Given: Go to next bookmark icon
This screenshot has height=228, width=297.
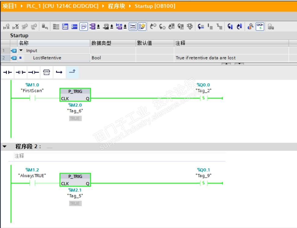Looking at the screenshot, I should [239, 27].
